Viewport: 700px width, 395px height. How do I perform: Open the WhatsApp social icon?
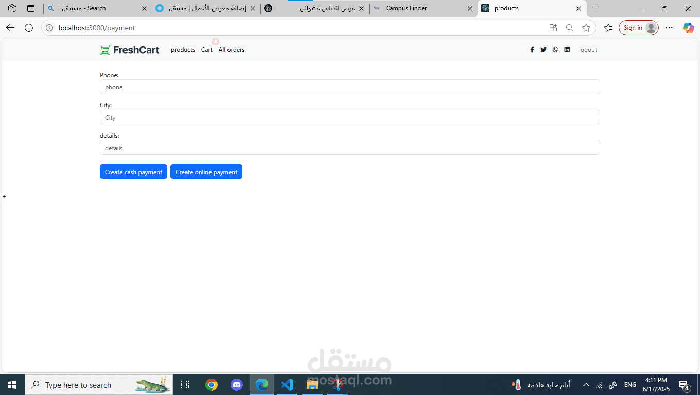pos(555,50)
